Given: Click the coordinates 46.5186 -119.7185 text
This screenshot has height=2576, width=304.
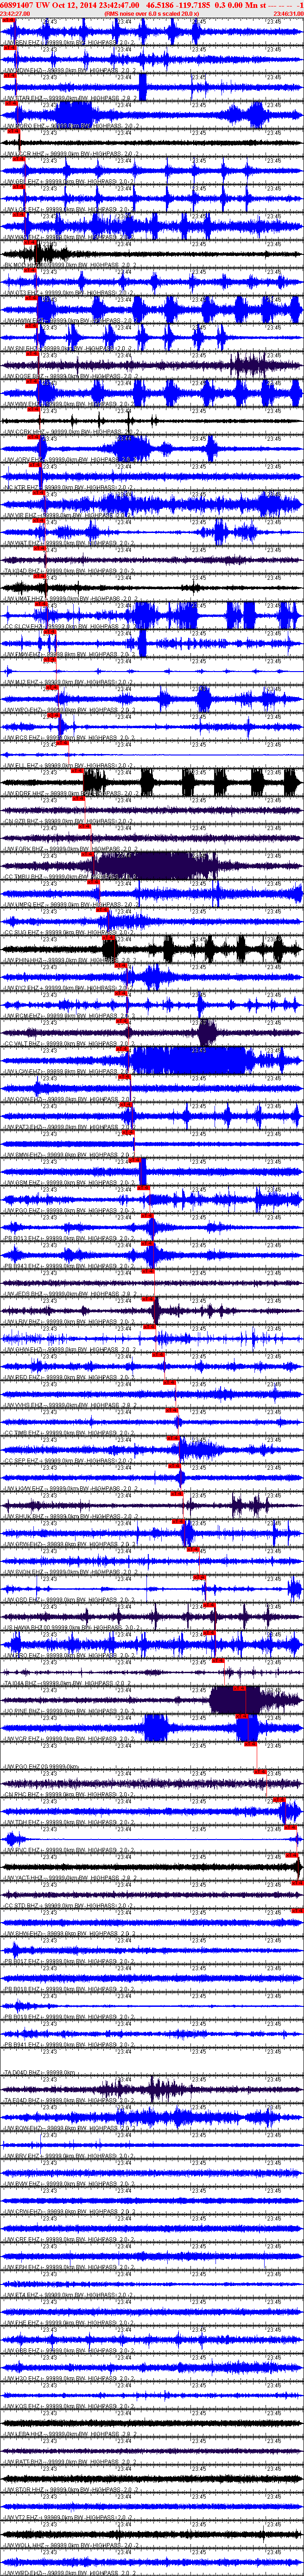Looking at the screenshot, I should click(x=178, y=5).
